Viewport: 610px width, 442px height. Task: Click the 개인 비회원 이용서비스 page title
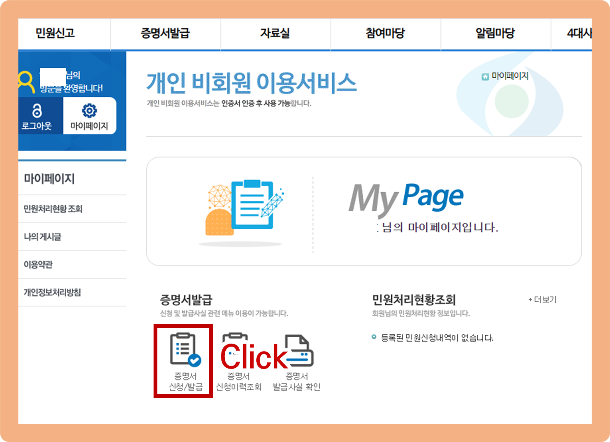click(x=252, y=83)
